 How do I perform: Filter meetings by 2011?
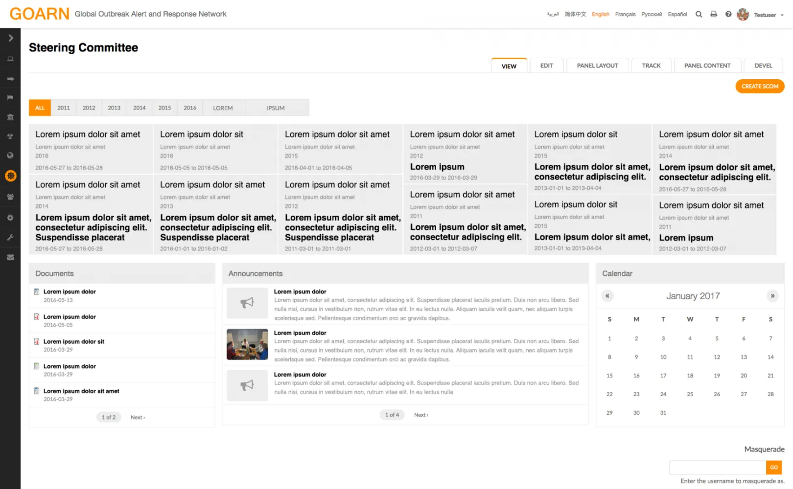click(64, 108)
